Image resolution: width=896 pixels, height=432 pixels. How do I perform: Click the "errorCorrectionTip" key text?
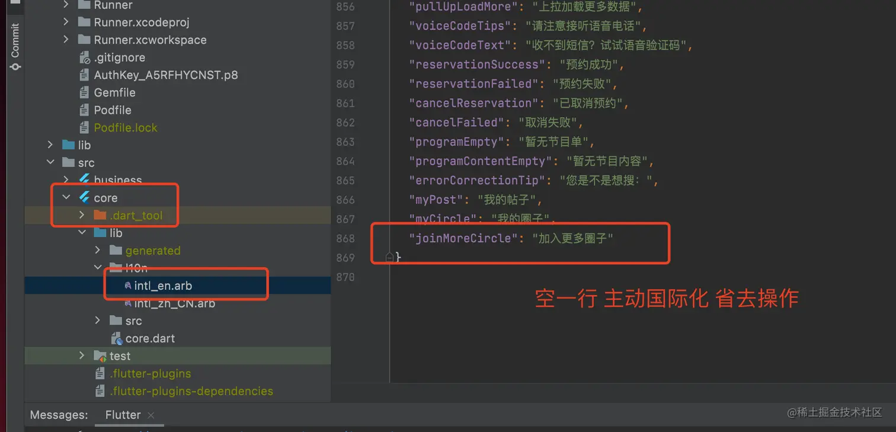click(x=476, y=180)
